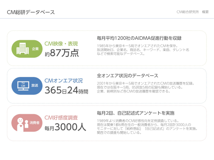Click the 放送 label in the blue badge

pyautogui.click(x=35, y=85)
